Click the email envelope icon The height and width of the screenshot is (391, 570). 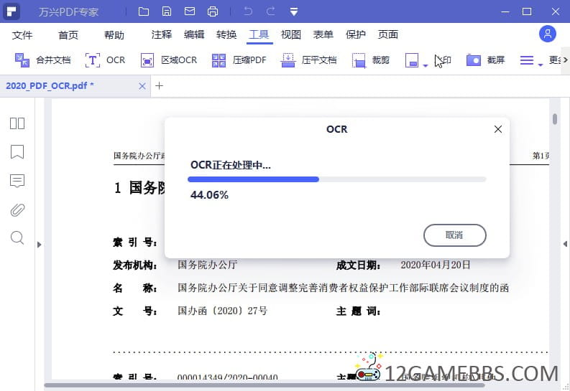coord(189,11)
